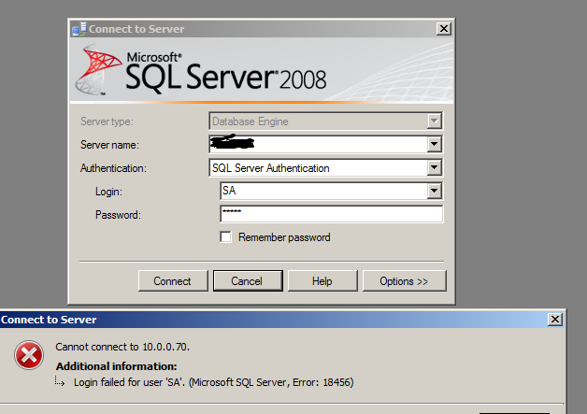Image resolution: width=587 pixels, height=414 pixels.
Task: Click the 'Cannot connect to 10.0.0.70.' text
Action: click(x=122, y=347)
